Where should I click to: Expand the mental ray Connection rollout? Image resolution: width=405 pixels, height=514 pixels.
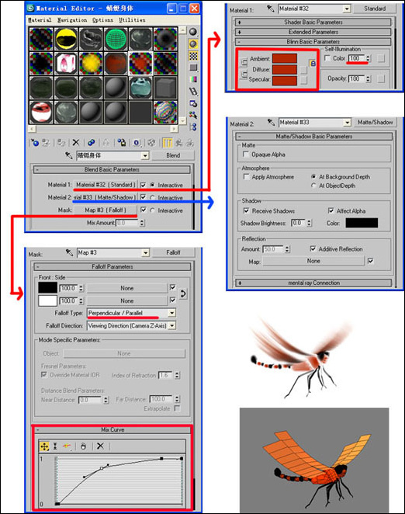[313, 283]
